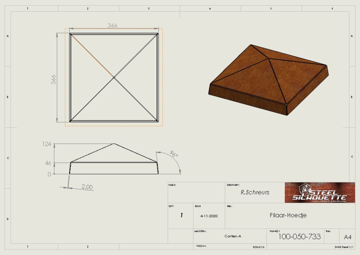Click the SCALE 1:5 label
360x255 pixels.
pos(258,247)
